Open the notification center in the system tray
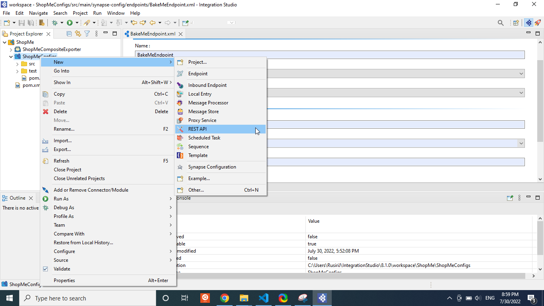The image size is (544, 306). [531, 298]
